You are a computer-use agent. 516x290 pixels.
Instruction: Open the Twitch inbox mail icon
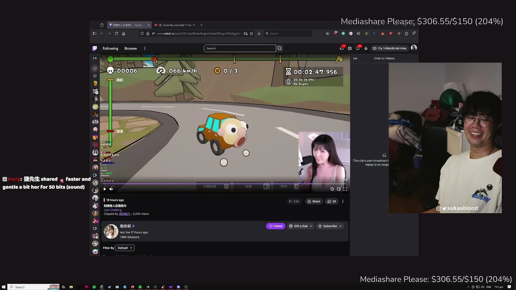350,48
